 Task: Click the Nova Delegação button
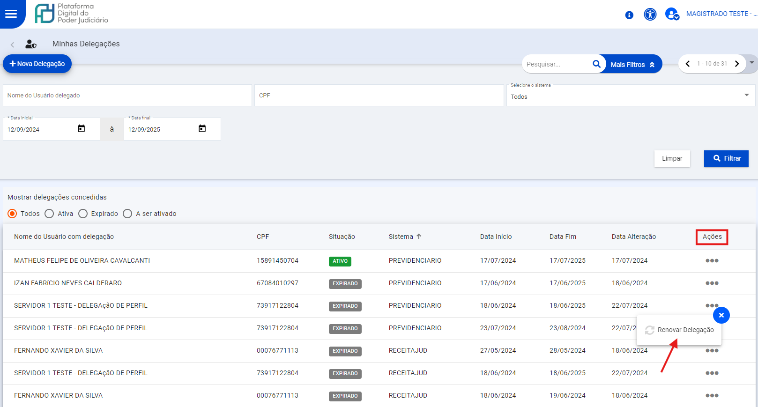coord(37,64)
